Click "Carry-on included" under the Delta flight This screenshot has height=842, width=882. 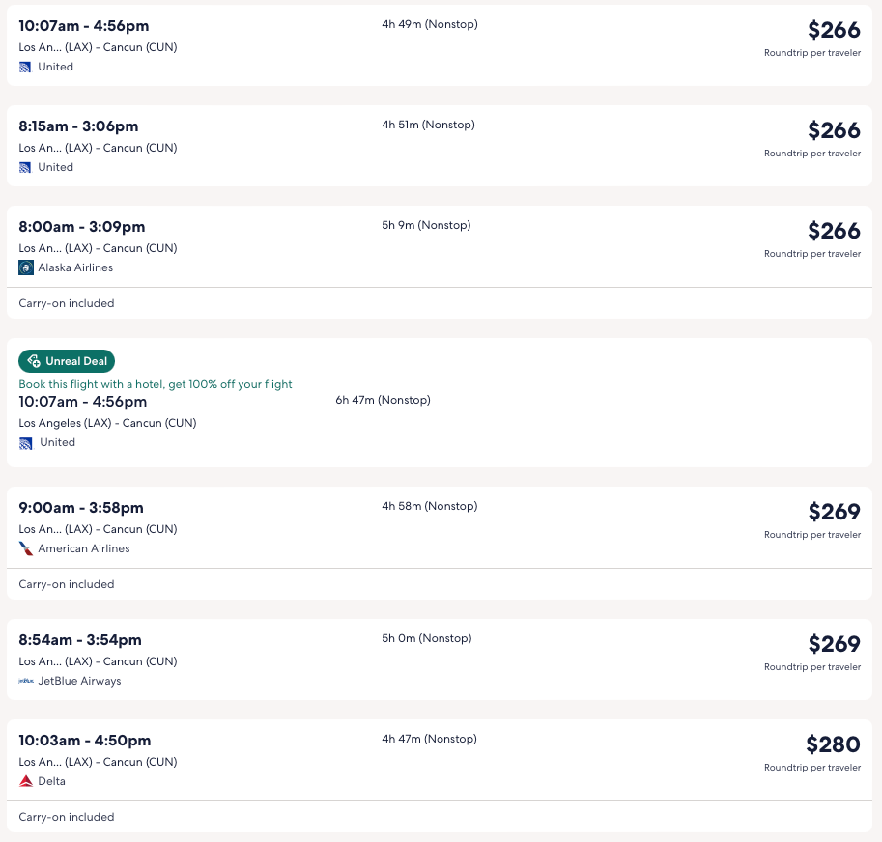point(67,817)
